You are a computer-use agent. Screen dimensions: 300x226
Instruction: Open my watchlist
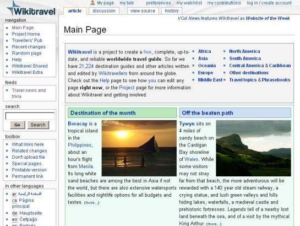tap(189, 3)
